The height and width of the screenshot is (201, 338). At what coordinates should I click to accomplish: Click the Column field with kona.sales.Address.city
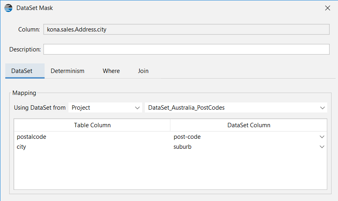(x=186, y=30)
